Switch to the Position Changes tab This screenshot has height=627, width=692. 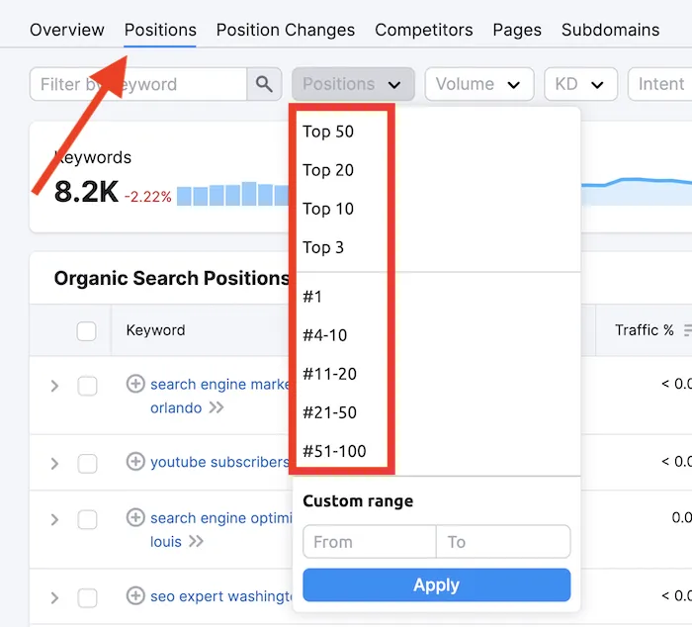point(285,30)
